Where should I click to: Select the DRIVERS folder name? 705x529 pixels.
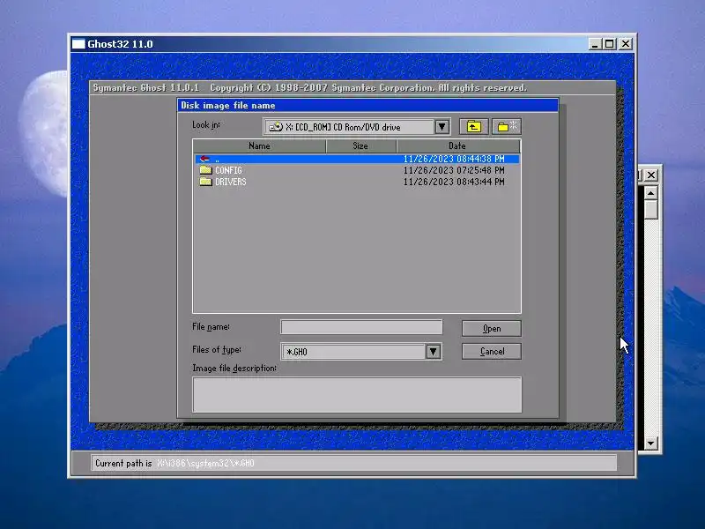coord(231,182)
